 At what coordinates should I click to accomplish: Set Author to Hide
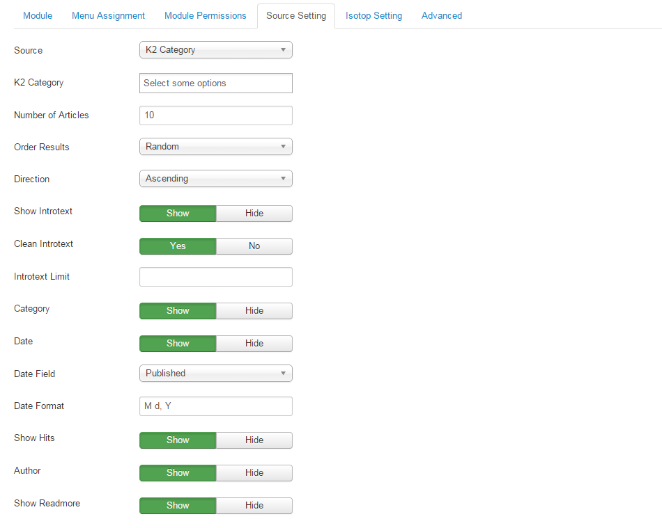click(254, 473)
